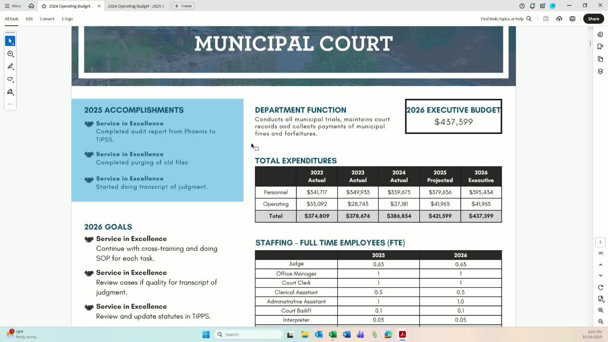Star the current 2026 Operating Budget tab
Viewport: 608px width, 342px height.
[x=44, y=6]
